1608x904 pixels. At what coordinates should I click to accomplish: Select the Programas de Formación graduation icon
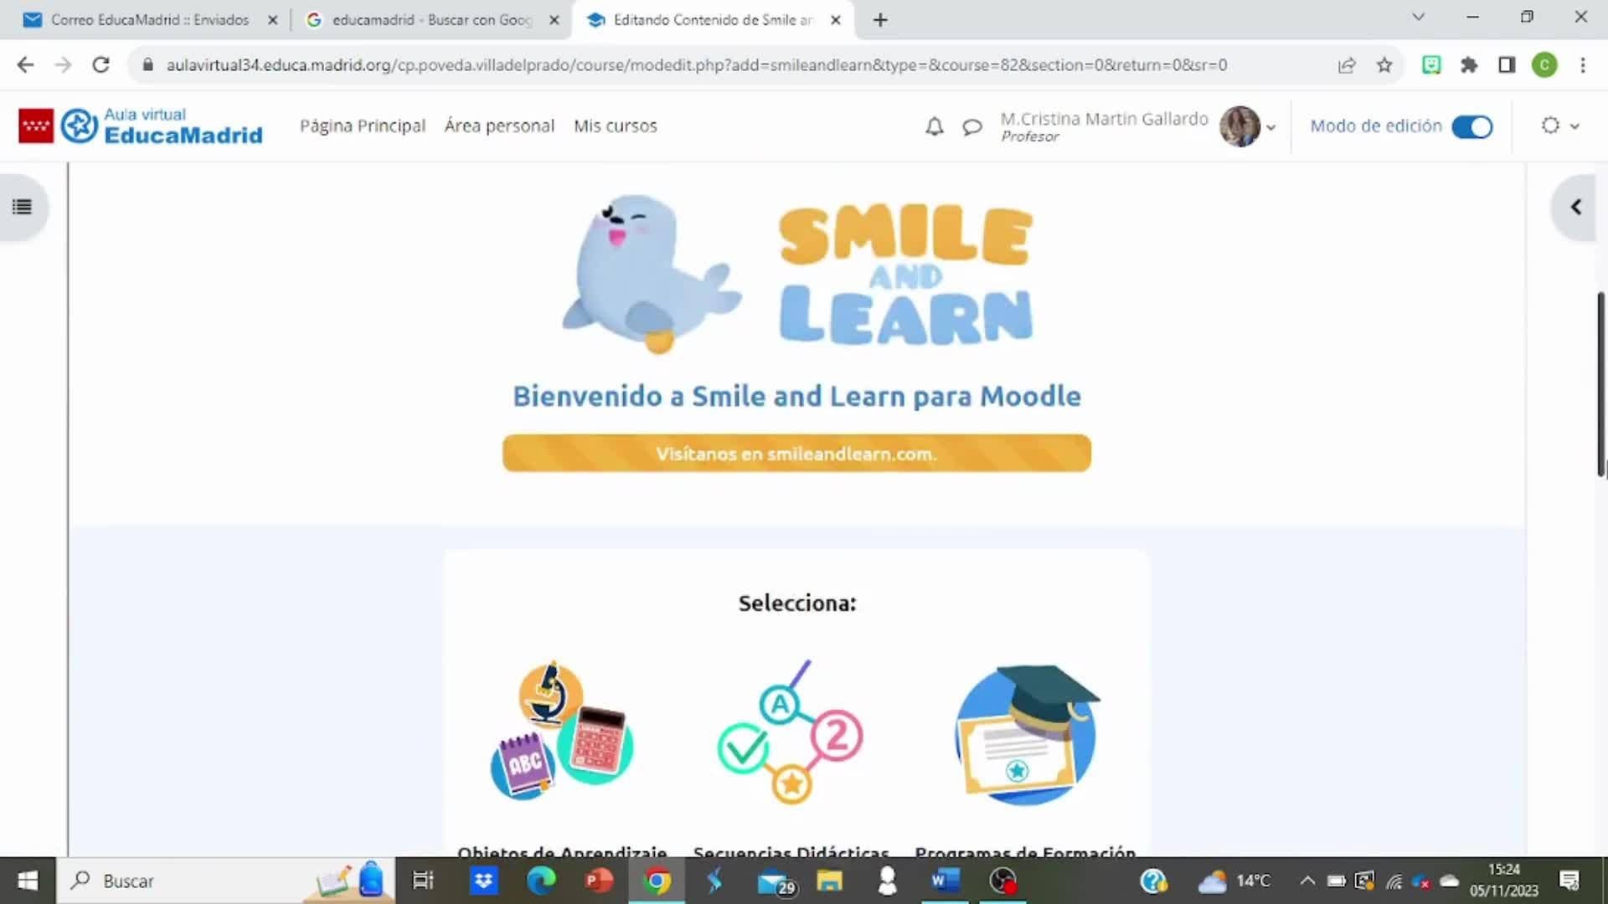[x=1026, y=734]
